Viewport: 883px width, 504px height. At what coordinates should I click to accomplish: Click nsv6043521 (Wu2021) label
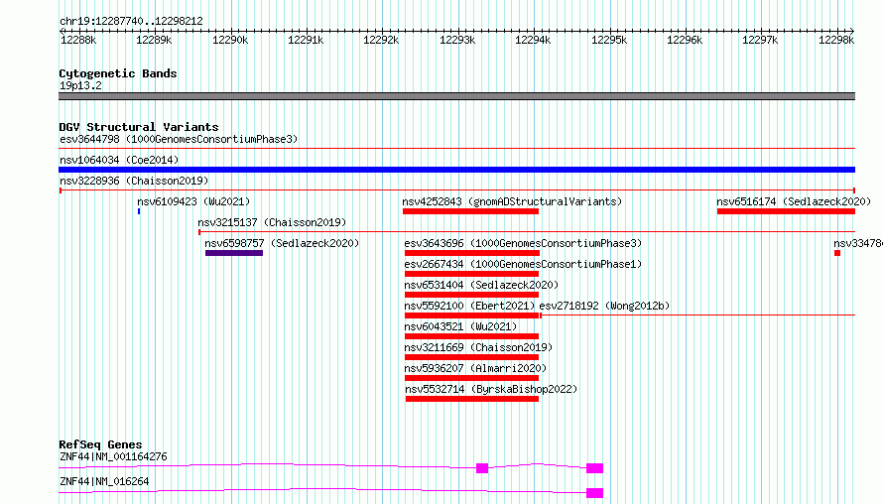pyautogui.click(x=460, y=326)
